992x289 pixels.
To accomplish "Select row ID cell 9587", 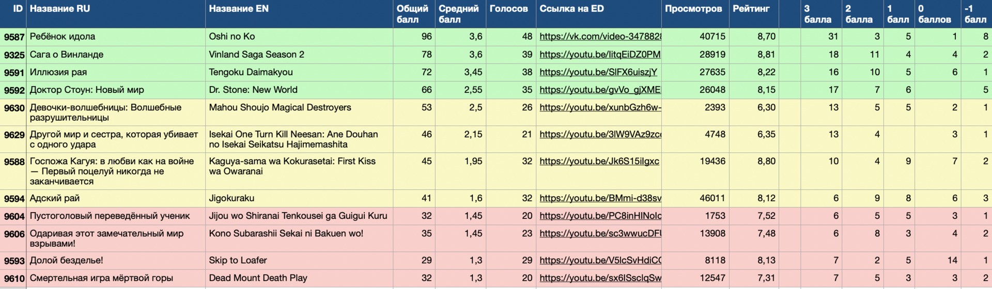I will point(14,37).
